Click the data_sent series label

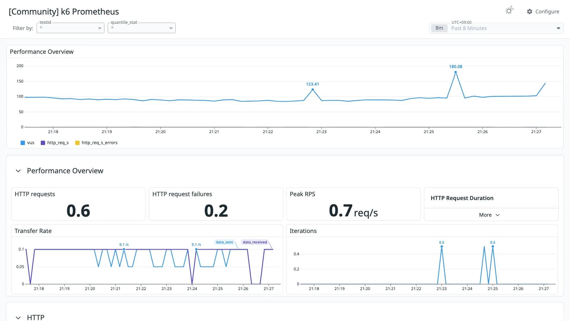click(224, 242)
